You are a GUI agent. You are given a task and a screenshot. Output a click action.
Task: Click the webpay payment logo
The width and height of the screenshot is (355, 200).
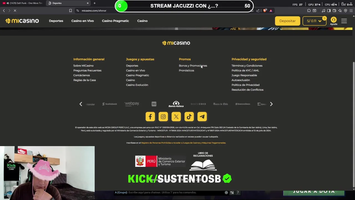click(132, 104)
